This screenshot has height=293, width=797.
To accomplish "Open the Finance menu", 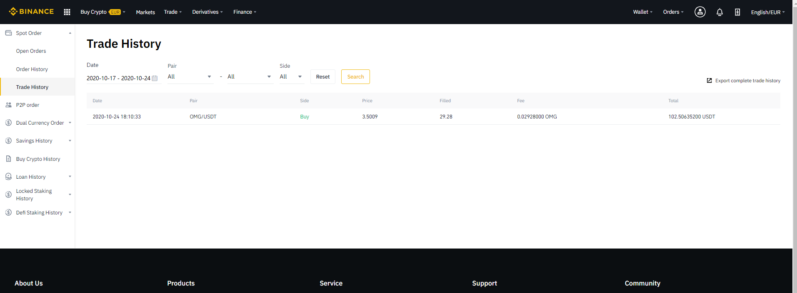I will (x=245, y=12).
